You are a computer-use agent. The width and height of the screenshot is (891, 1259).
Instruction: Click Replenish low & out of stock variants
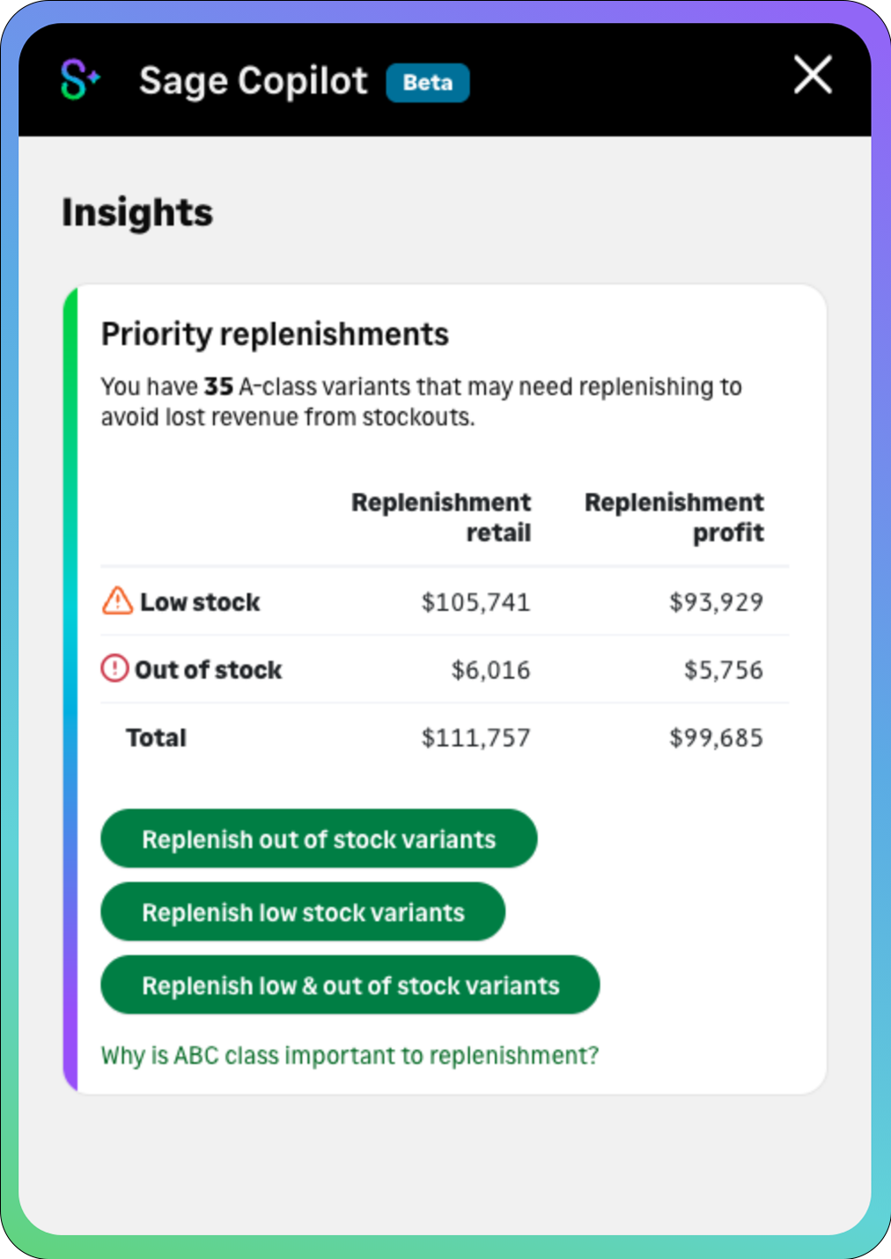click(x=350, y=985)
